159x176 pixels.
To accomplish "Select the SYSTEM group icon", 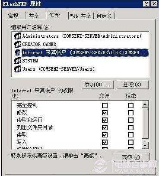I will click(x=18, y=61).
